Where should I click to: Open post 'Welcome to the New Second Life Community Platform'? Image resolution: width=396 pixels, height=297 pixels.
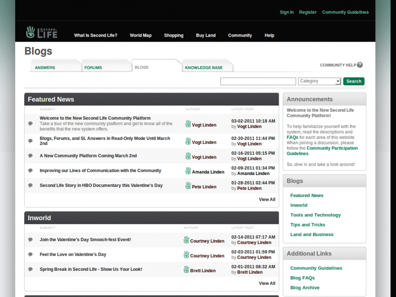click(95, 118)
